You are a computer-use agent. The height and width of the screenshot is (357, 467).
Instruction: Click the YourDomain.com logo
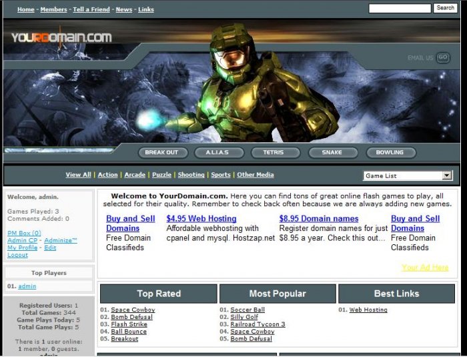click(61, 37)
